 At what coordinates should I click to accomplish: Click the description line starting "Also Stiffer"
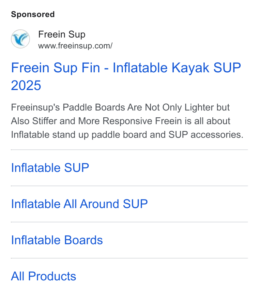point(121,121)
